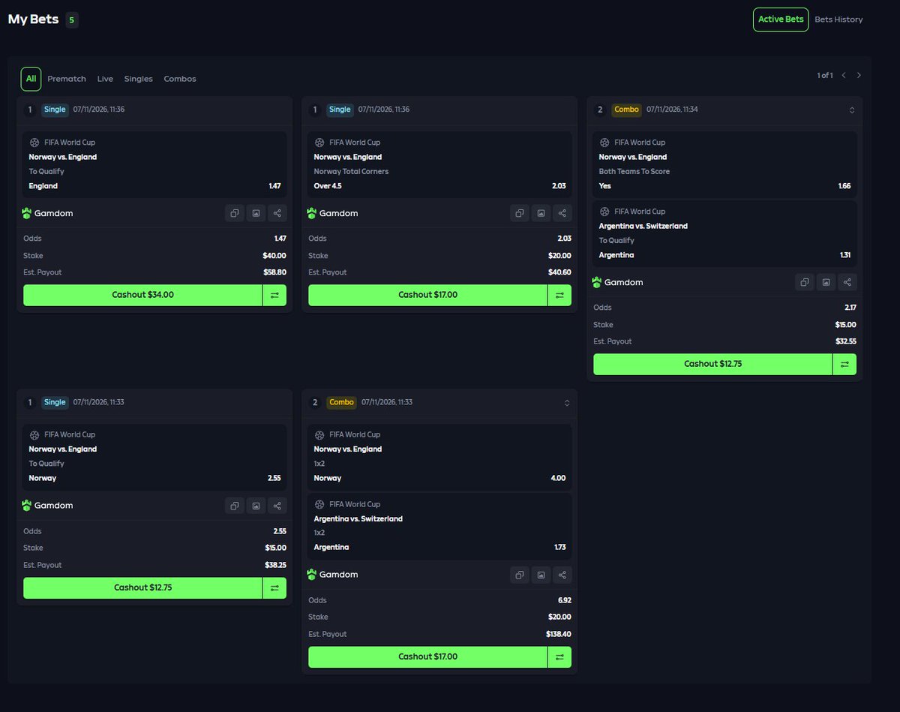This screenshot has height=712, width=900.
Task: Save image of 2.17 odds combo bet
Action: click(826, 282)
